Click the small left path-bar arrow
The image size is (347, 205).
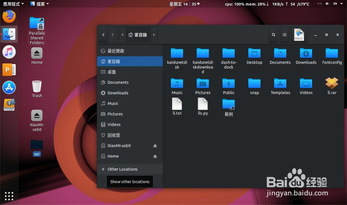[x=122, y=35]
